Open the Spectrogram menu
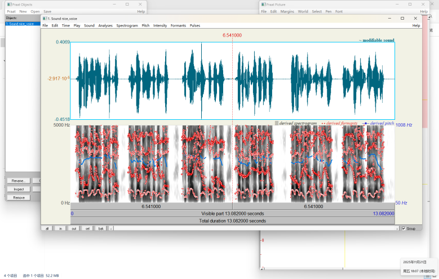 [x=127, y=25]
